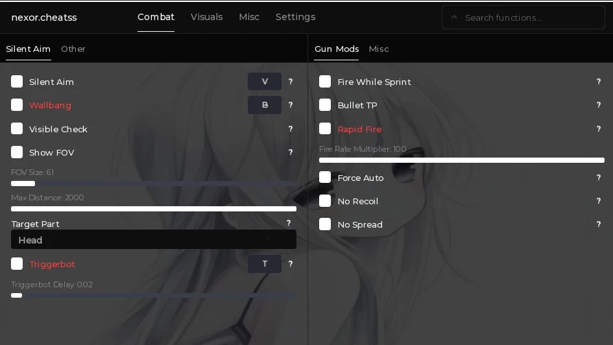The image size is (613, 345).
Task: Click the 'Triggerbot Delay: 0.02' value text
Action: click(52, 285)
